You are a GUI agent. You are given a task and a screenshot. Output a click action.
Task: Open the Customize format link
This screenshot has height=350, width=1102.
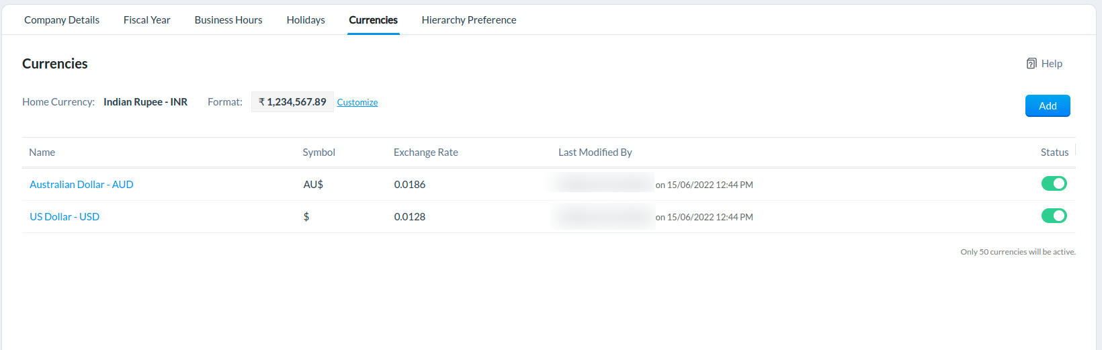click(357, 102)
